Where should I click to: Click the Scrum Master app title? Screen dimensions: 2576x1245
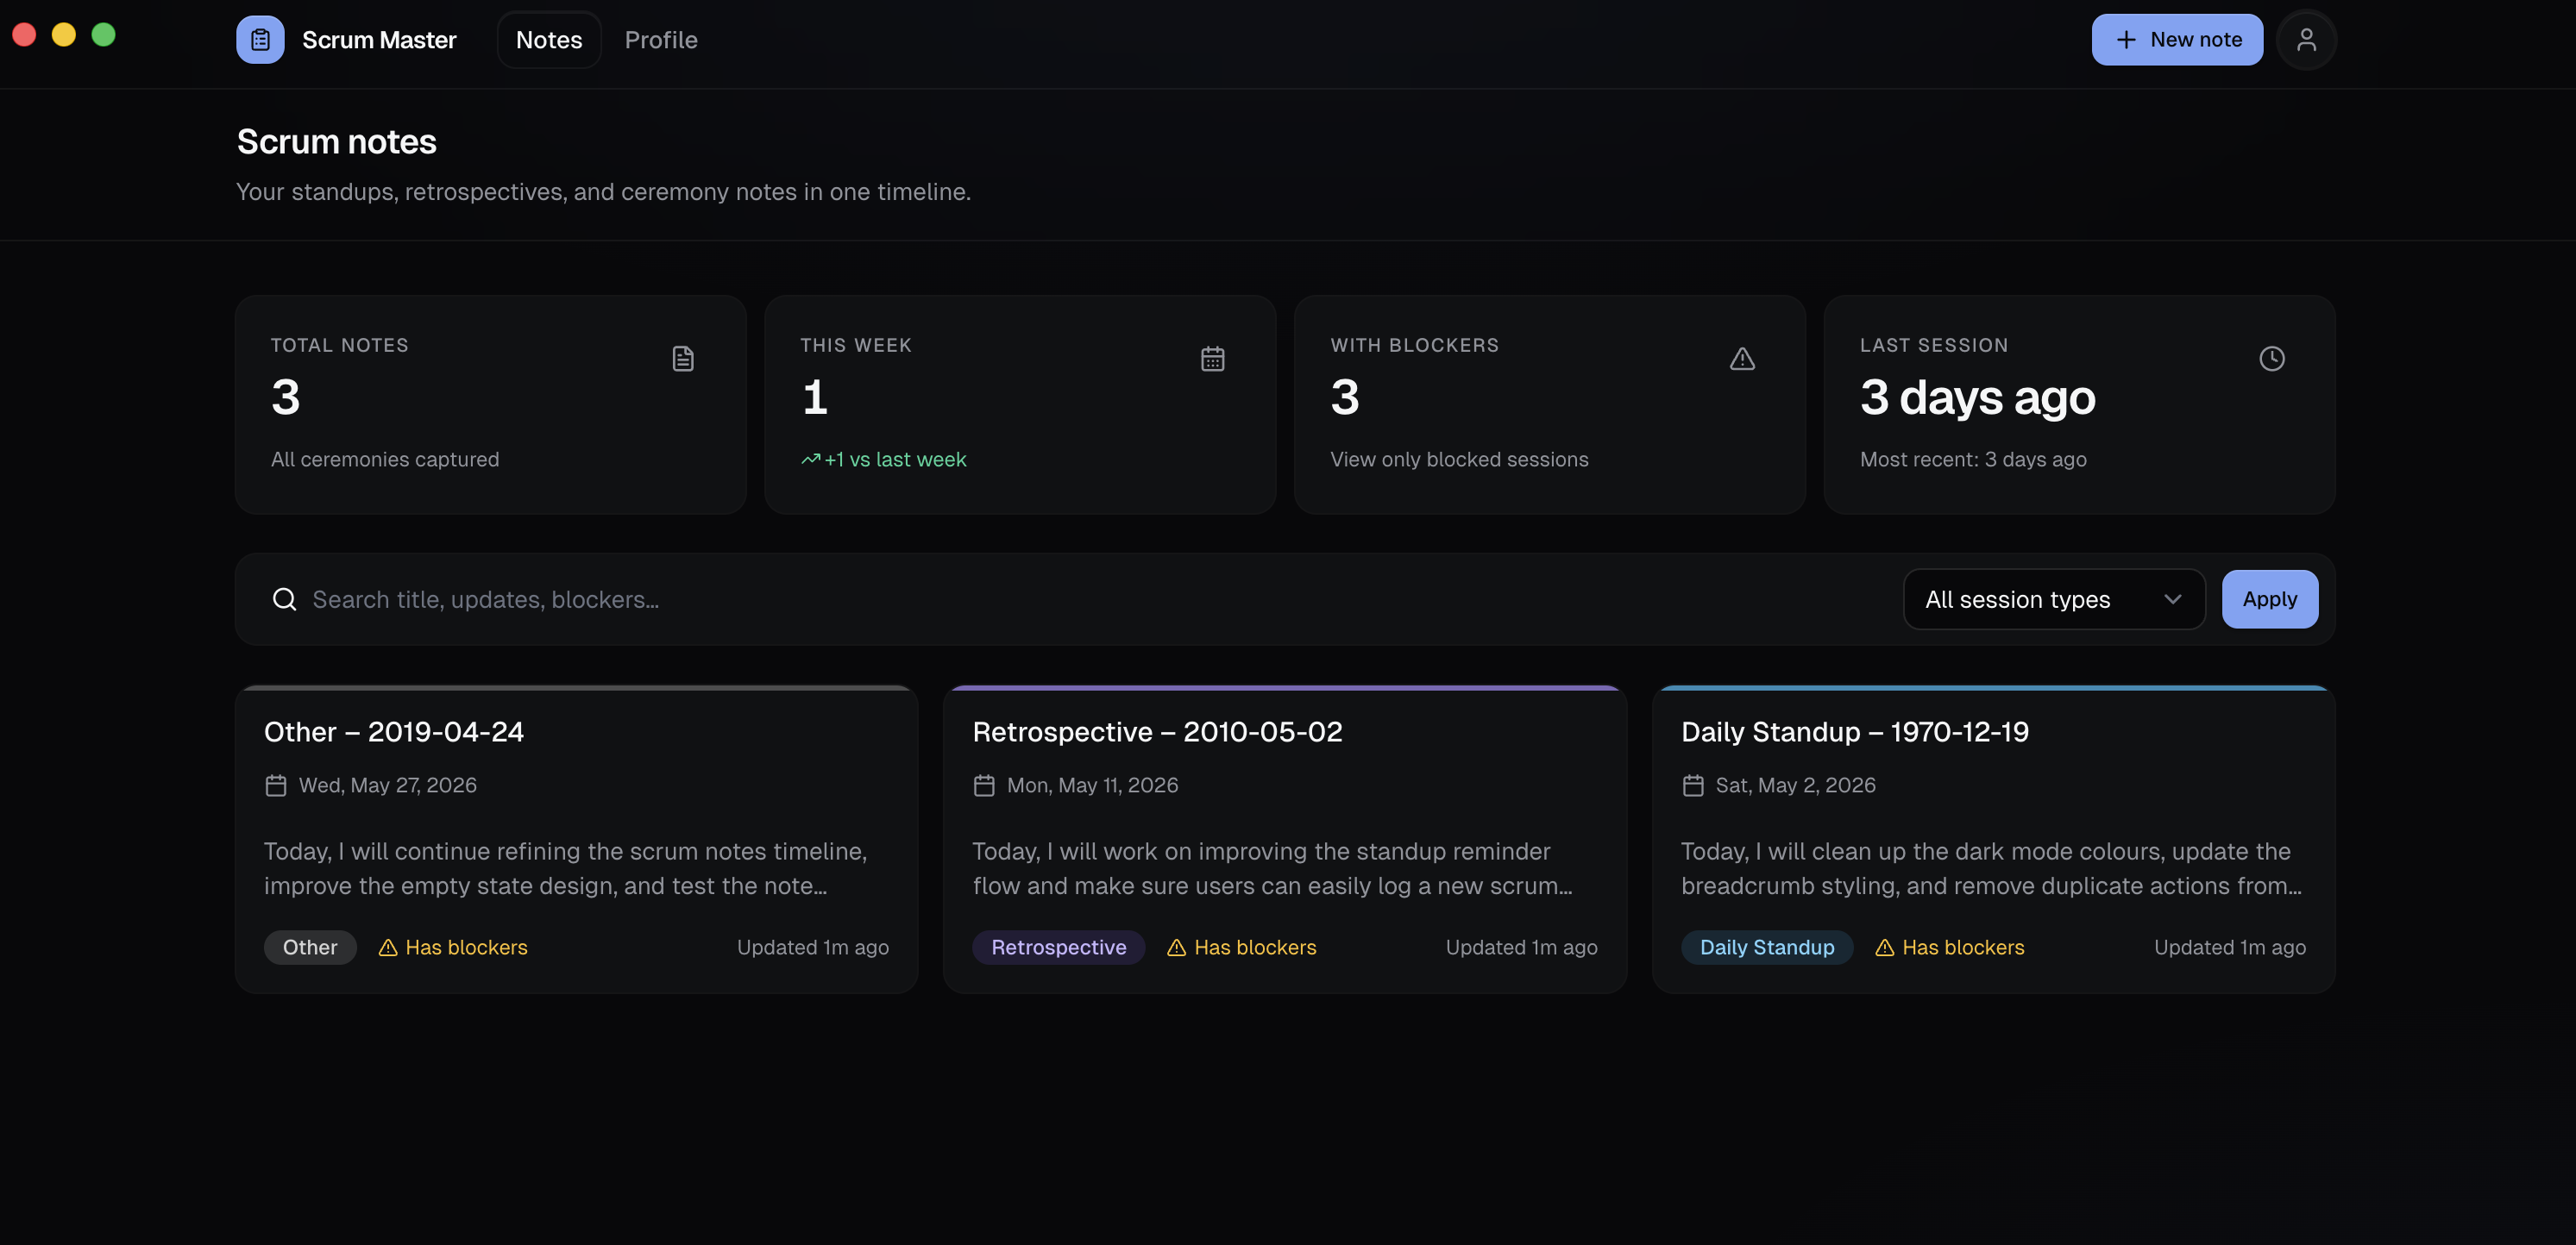tap(379, 40)
